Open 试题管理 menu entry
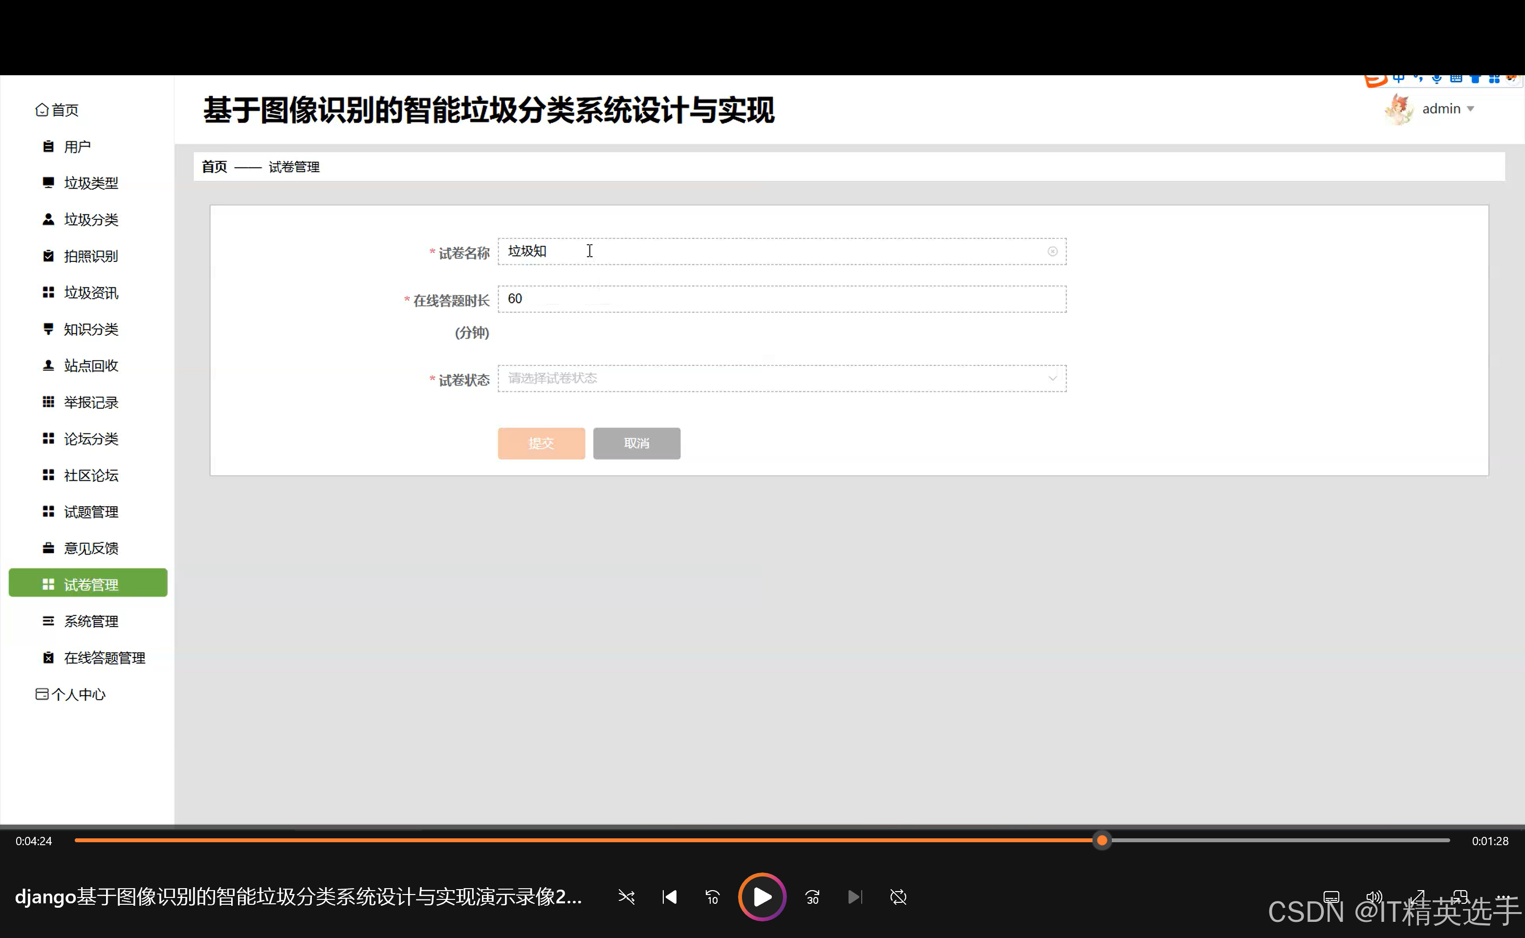This screenshot has width=1525, height=938. pyautogui.click(x=90, y=512)
